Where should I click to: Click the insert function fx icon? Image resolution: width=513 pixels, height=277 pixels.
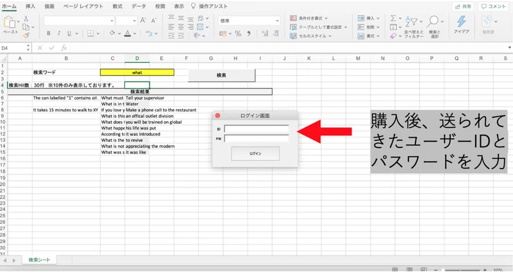coord(63,48)
